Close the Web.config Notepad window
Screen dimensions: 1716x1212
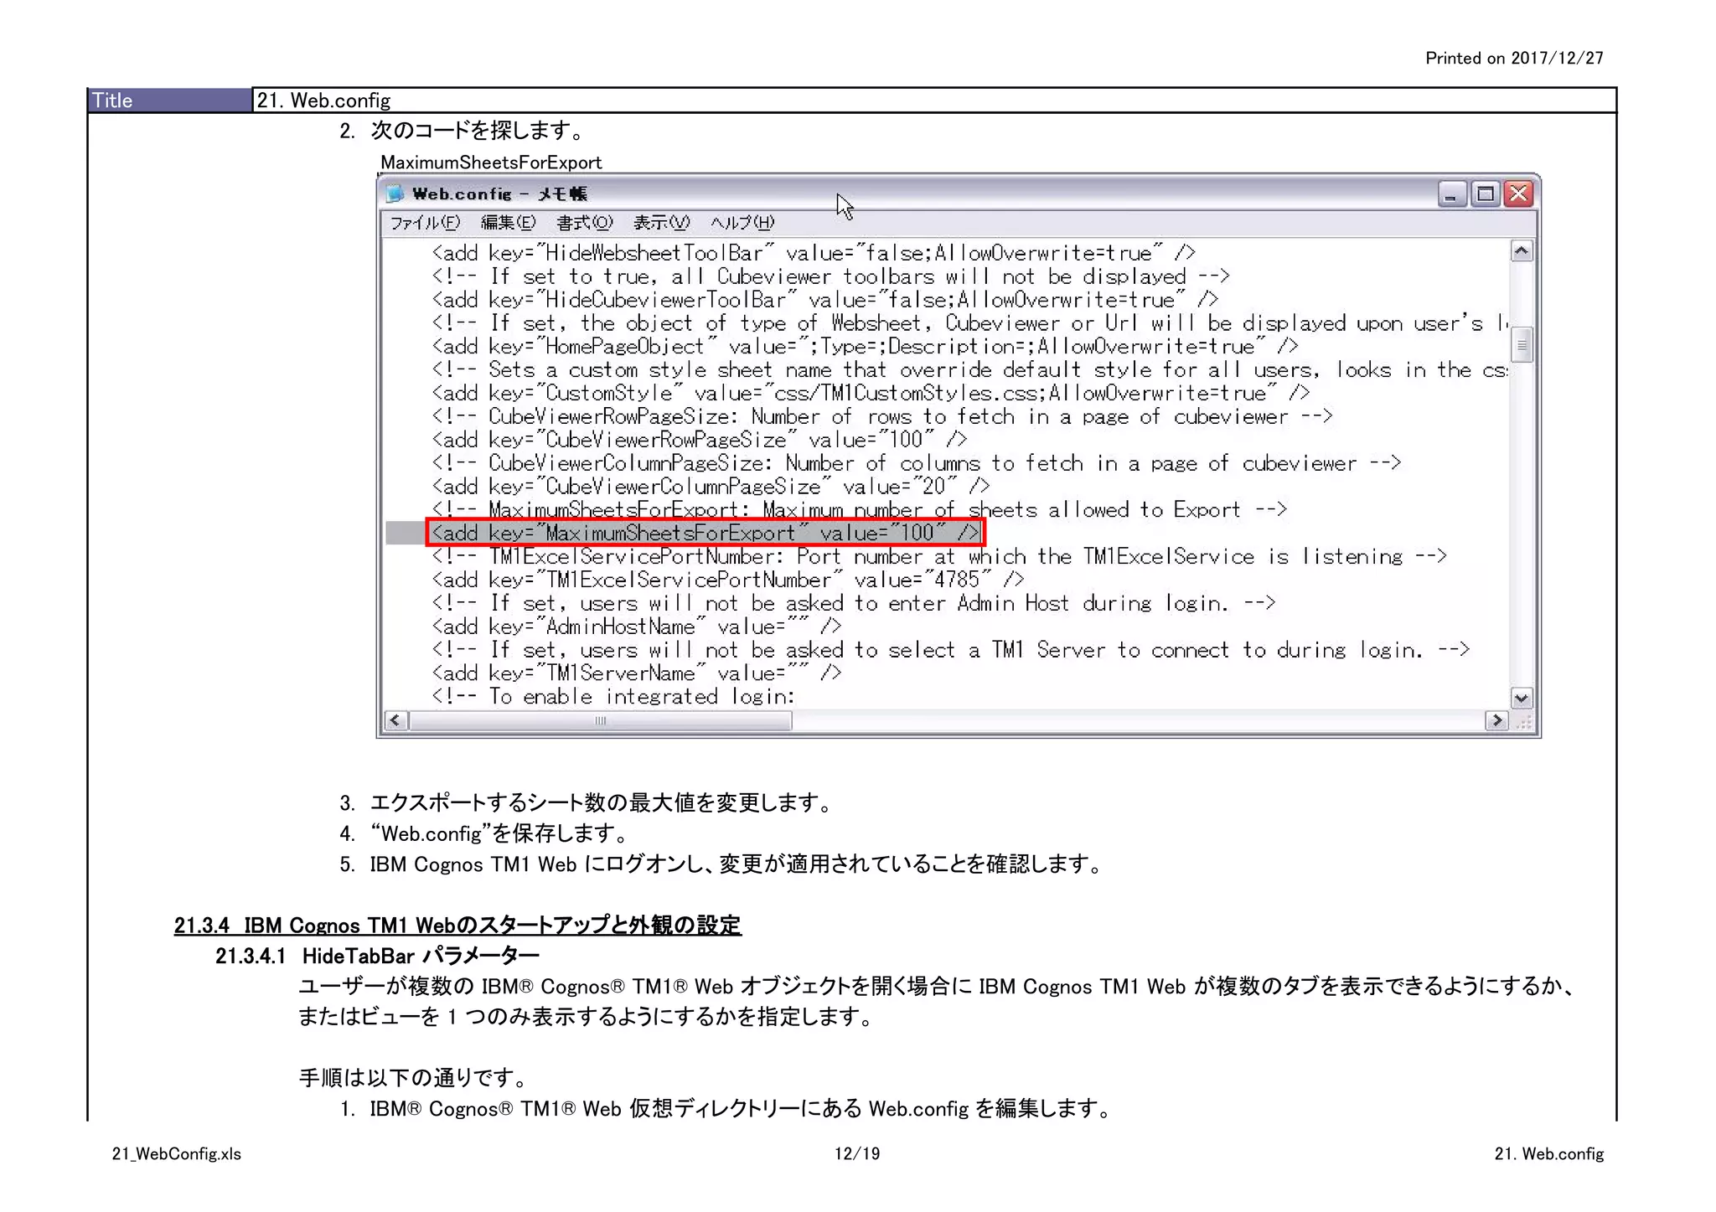(1518, 194)
